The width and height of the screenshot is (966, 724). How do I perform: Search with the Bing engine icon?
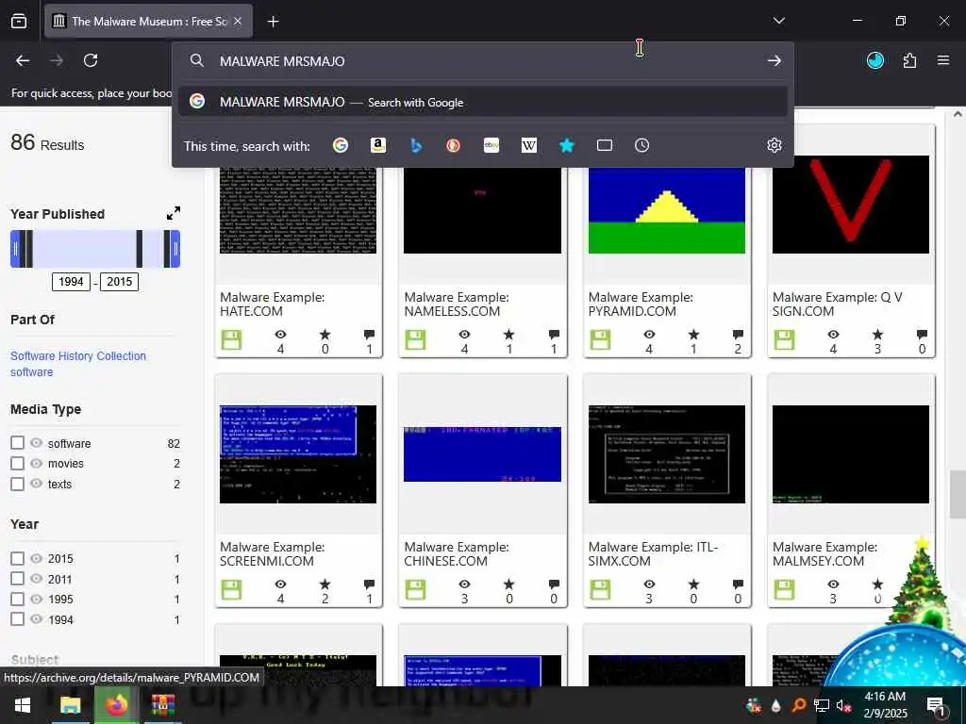coord(416,145)
